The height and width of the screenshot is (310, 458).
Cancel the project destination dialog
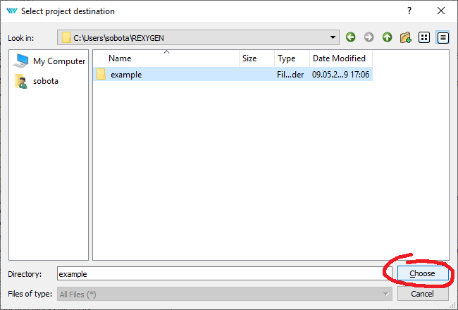point(423,294)
